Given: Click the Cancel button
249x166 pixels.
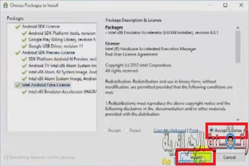Looking at the screenshot, I should tap(229, 157).
